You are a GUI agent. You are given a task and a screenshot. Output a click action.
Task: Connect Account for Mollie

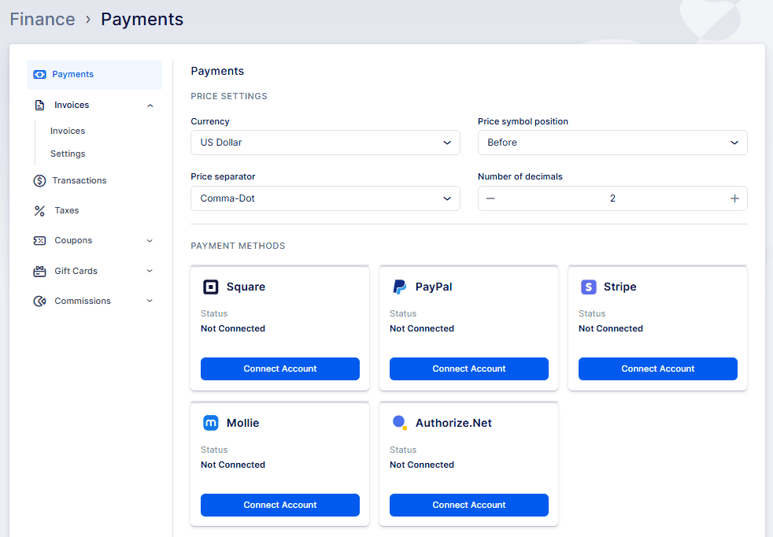[x=280, y=505]
